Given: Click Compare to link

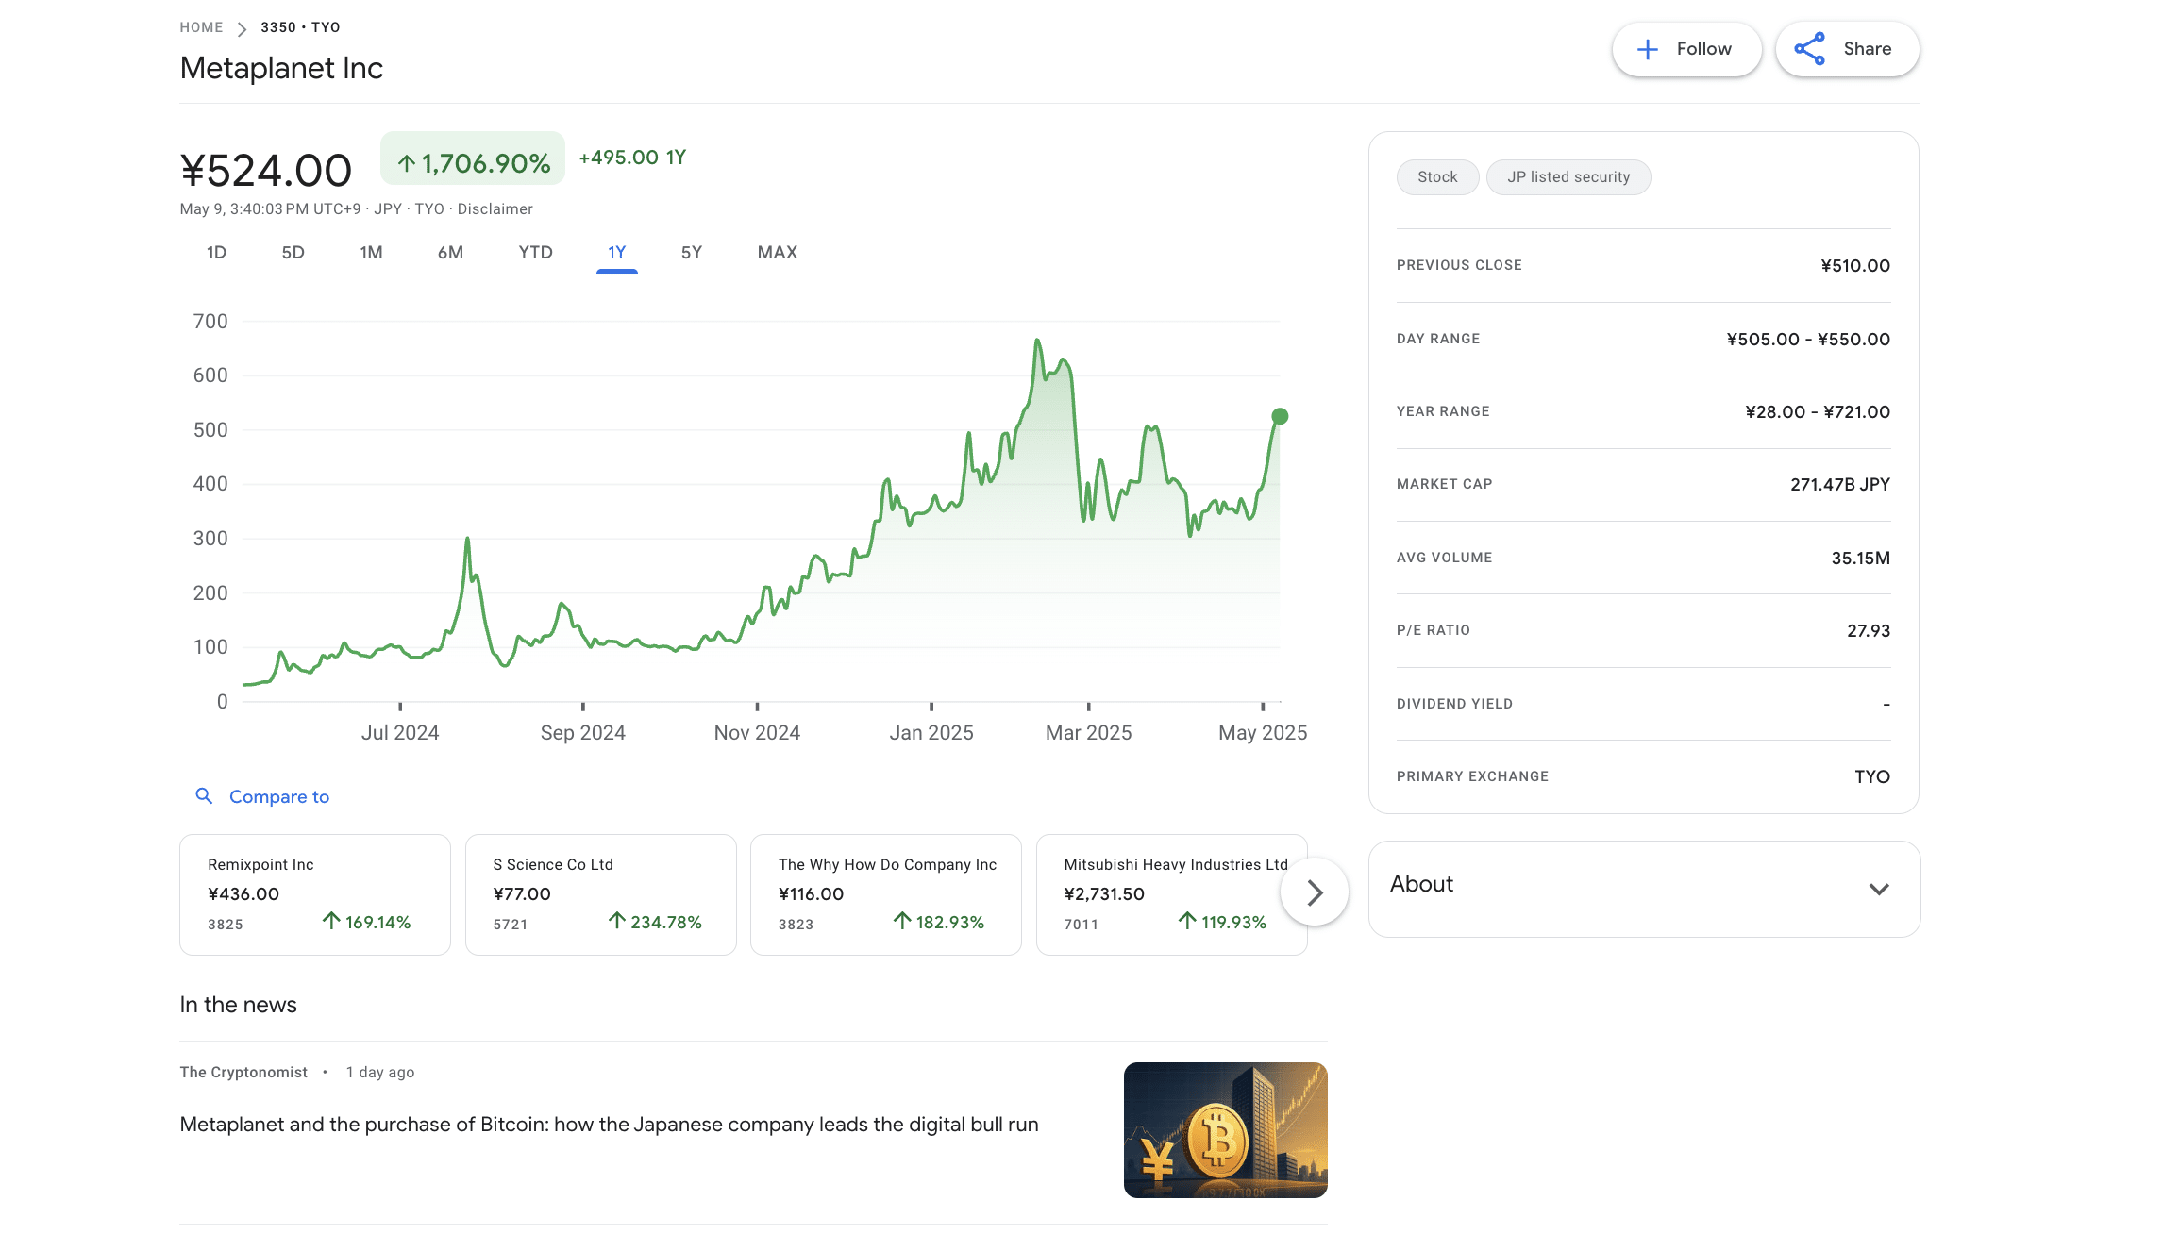Looking at the screenshot, I should coord(279,797).
